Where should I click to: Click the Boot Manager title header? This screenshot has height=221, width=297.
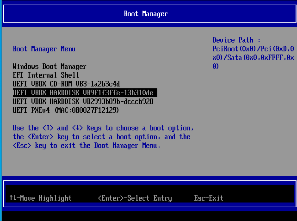[146, 14]
